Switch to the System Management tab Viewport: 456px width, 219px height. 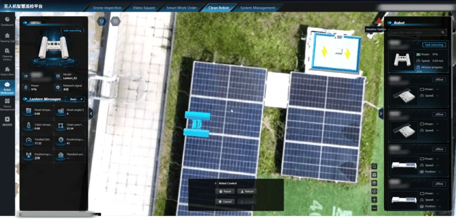point(258,8)
